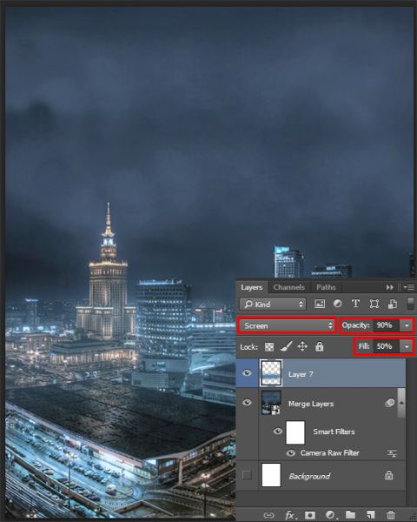
Task: Open the Screen blend mode dropdown
Action: [287, 325]
